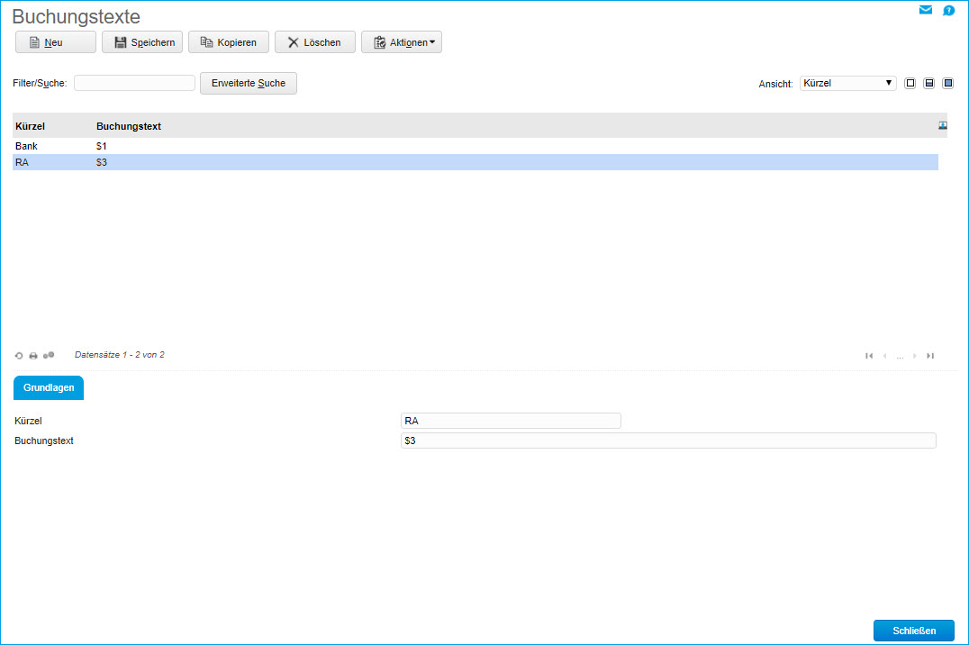
Task: Switch to the detail-only layout view
Action: pos(947,83)
